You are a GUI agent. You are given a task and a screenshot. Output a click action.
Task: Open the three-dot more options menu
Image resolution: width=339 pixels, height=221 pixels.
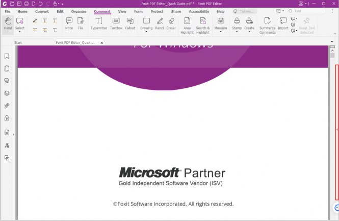(332, 11)
